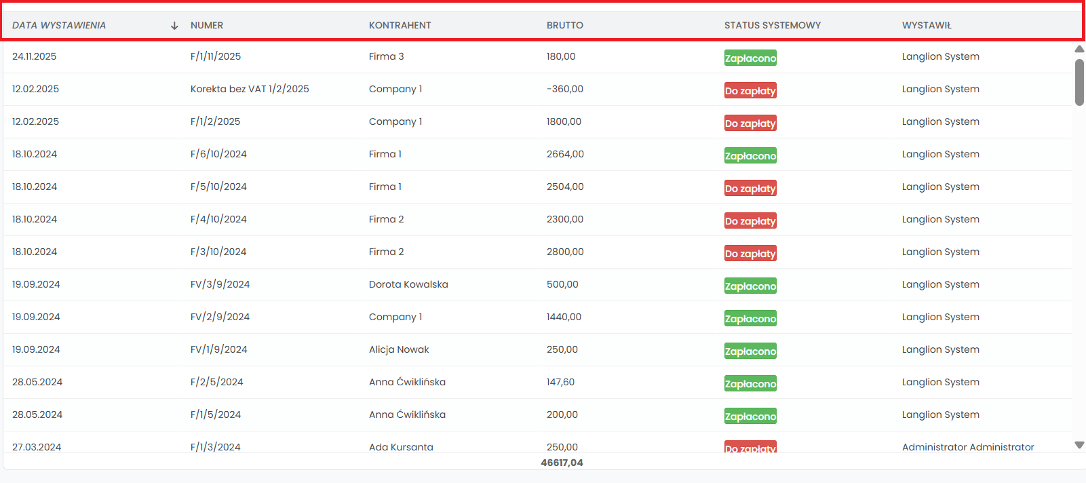Sort by the Brutto column header
This screenshot has width=1086, height=483.
coord(564,26)
